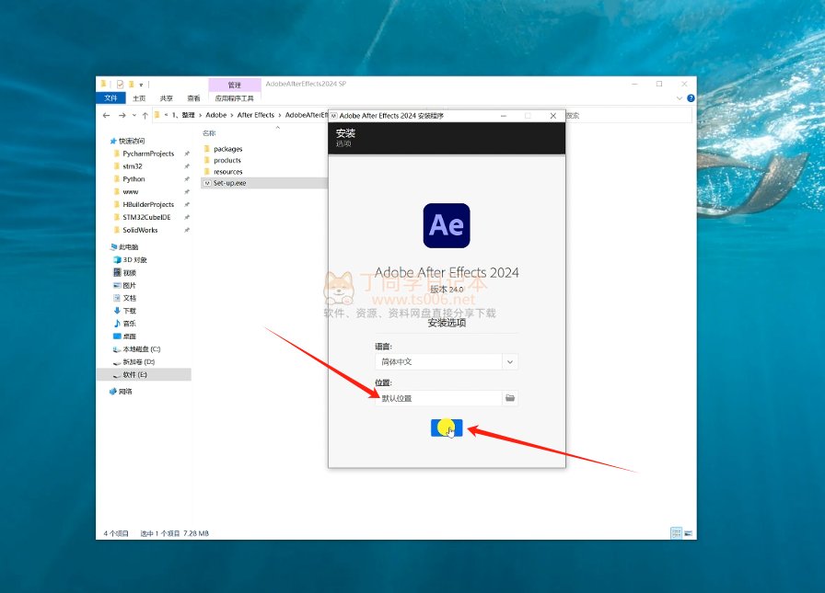The height and width of the screenshot is (593, 825).
Task: Switch to the 查看 (View) ribbon tab
Action: (x=193, y=98)
